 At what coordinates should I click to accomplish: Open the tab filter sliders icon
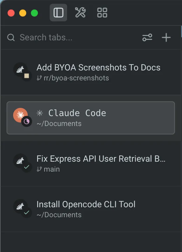point(147,37)
